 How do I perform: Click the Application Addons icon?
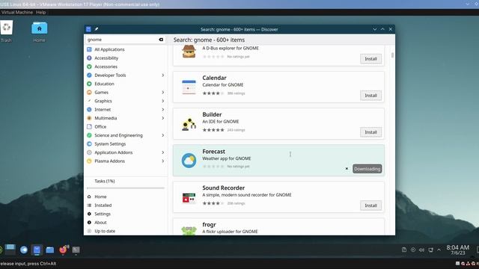[89, 152]
